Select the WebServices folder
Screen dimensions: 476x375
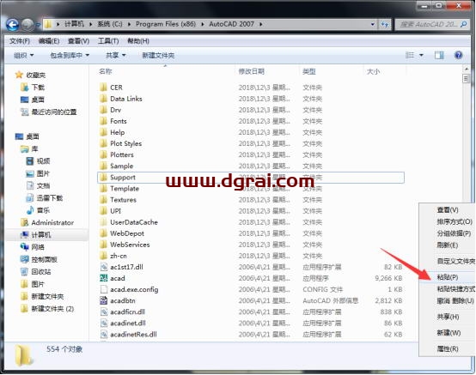(130, 245)
